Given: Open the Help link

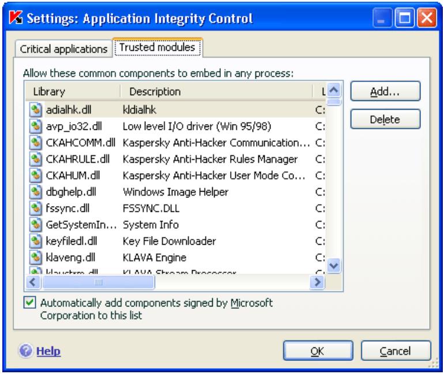Looking at the screenshot, I should point(48,351).
